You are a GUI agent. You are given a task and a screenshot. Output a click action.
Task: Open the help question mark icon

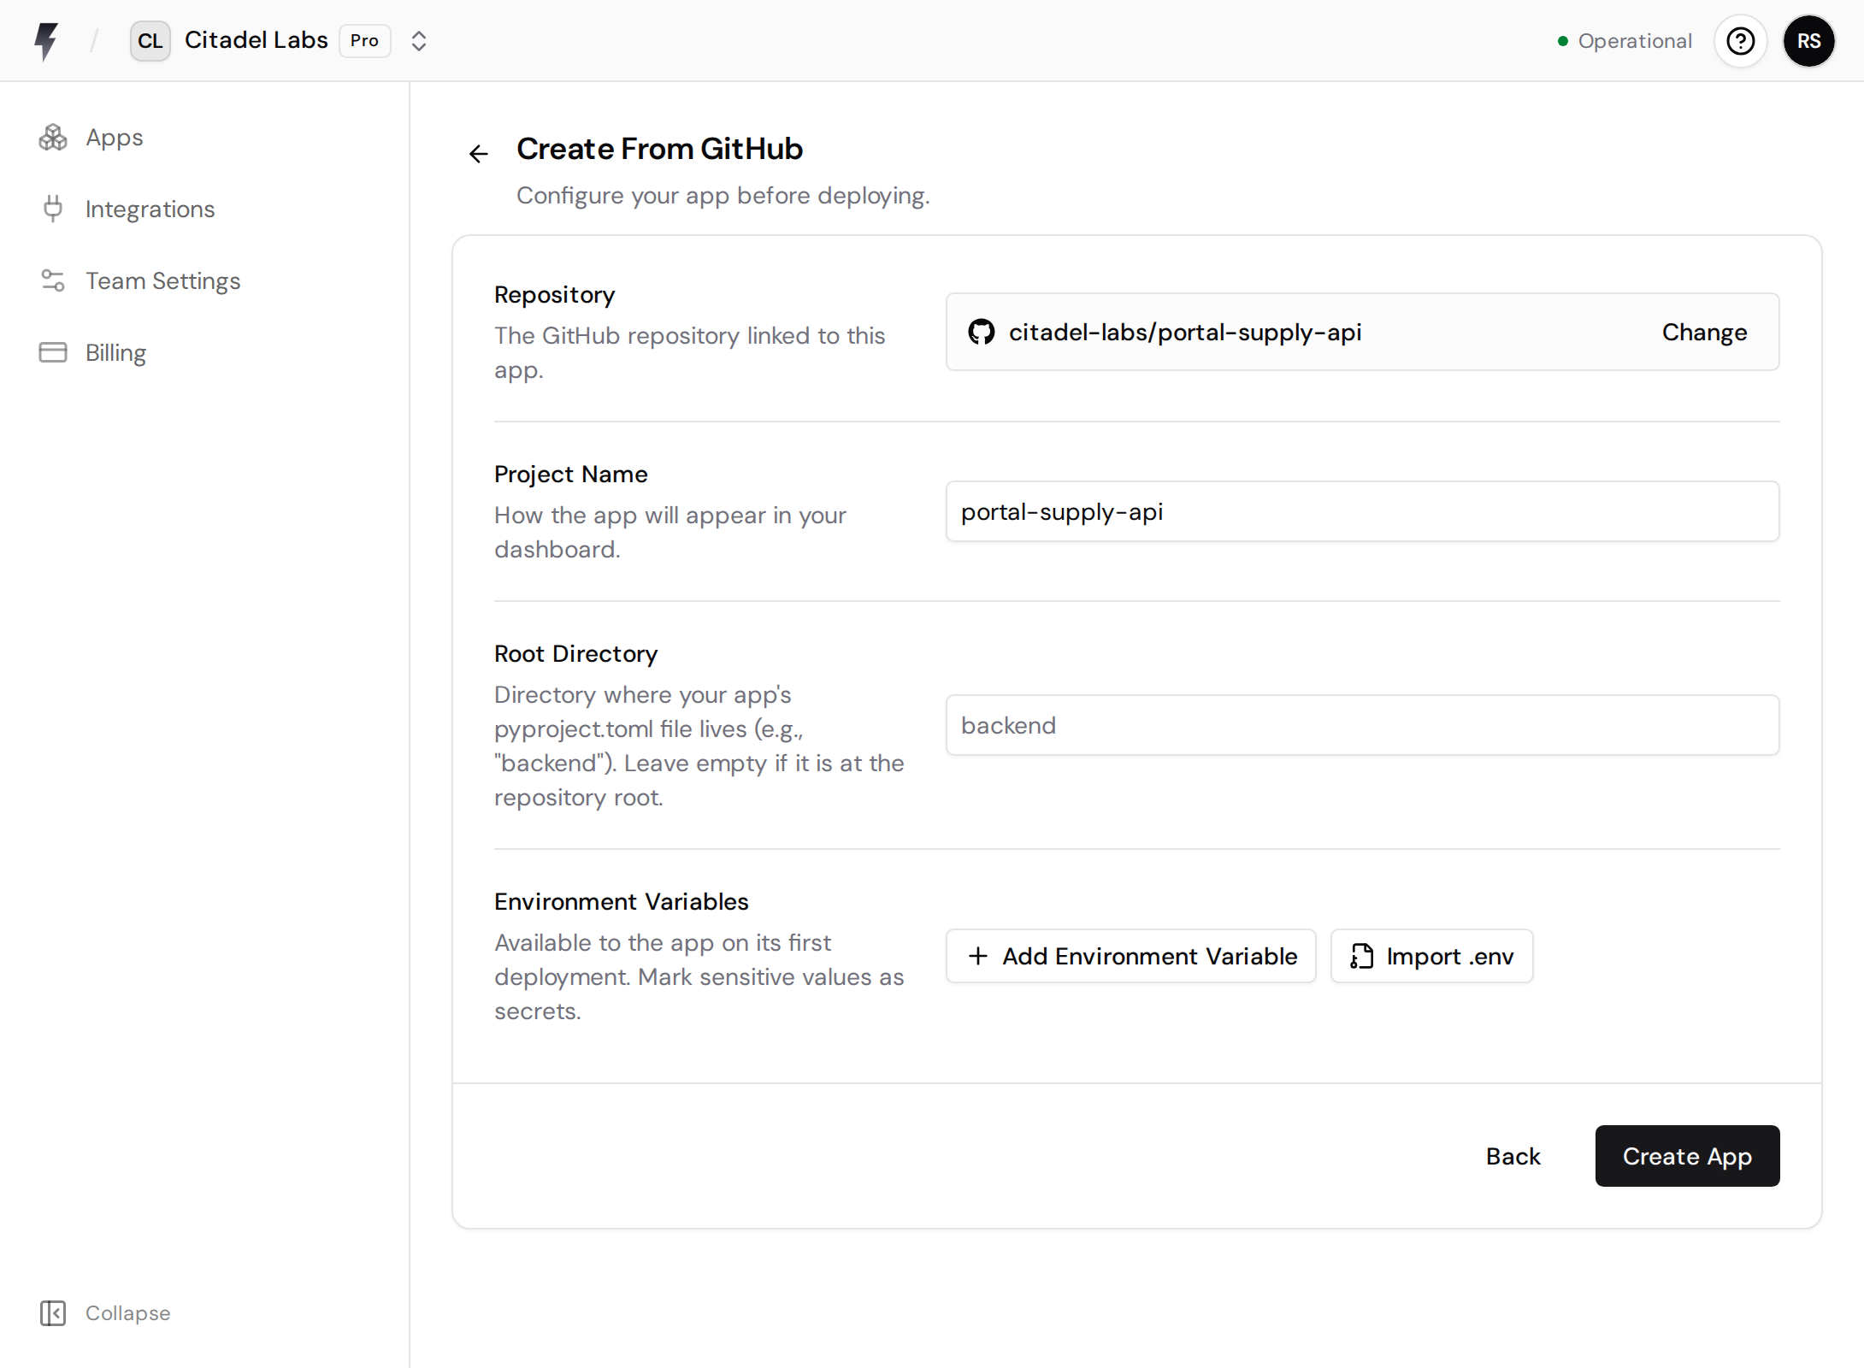point(1740,41)
